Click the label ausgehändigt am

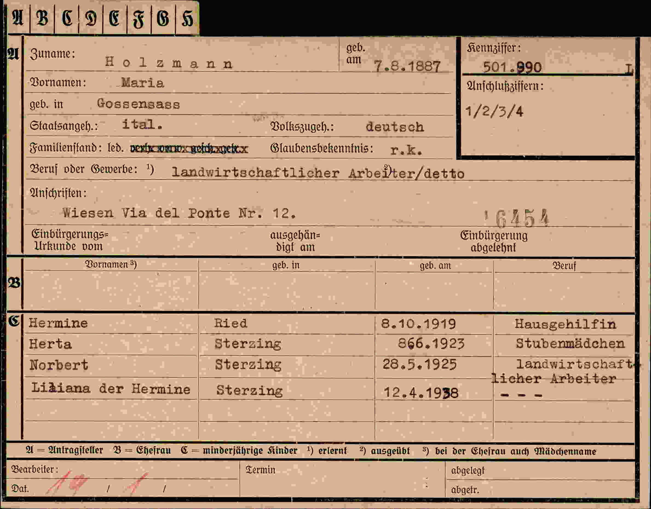pyautogui.click(x=295, y=241)
